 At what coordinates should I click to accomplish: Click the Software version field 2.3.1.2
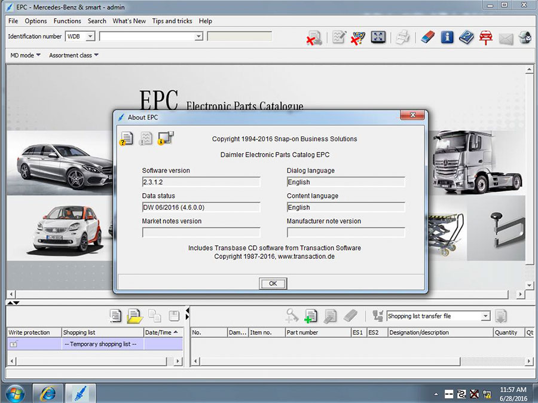tap(201, 182)
